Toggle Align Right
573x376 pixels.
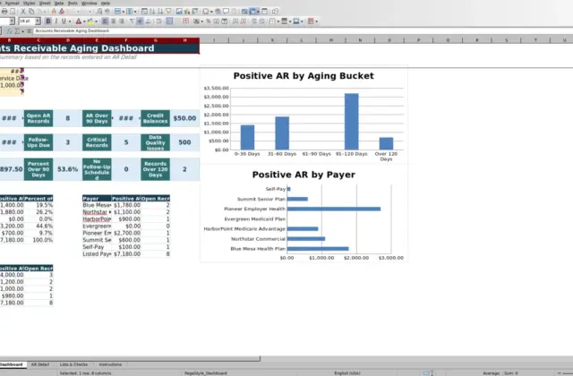click(x=122, y=21)
